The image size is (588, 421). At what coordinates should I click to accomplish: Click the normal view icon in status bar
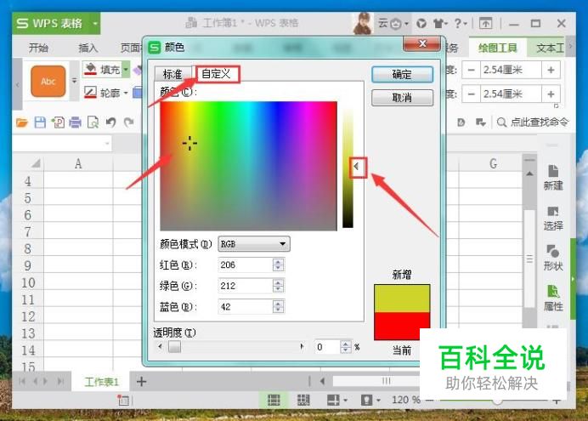pyautogui.click(x=274, y=400)
